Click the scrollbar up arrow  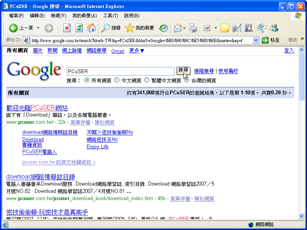(x=302, y=50)
